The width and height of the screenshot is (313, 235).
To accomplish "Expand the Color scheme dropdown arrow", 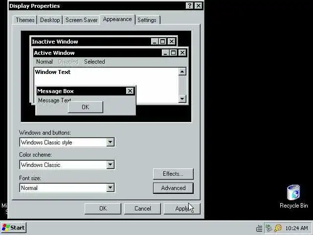I will click(111, 164).
